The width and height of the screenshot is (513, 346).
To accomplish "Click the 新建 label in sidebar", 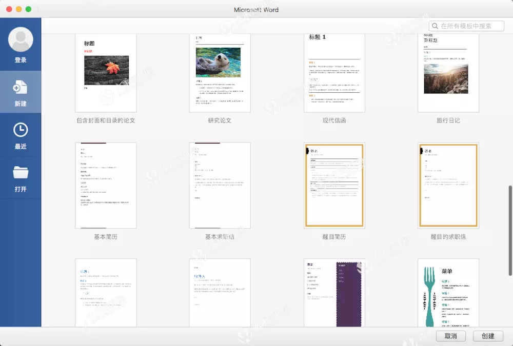I will (x=21, y=104).
